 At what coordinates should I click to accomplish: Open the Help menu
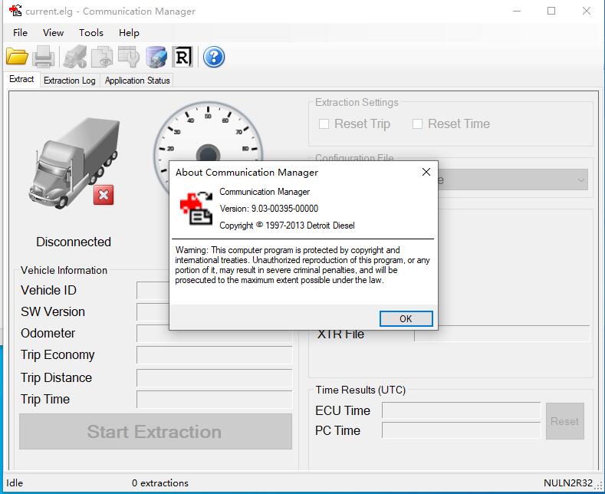pyautogui.click(x=129, y=33)
